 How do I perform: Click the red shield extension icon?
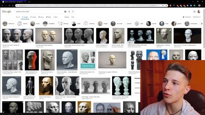(188, 6)
